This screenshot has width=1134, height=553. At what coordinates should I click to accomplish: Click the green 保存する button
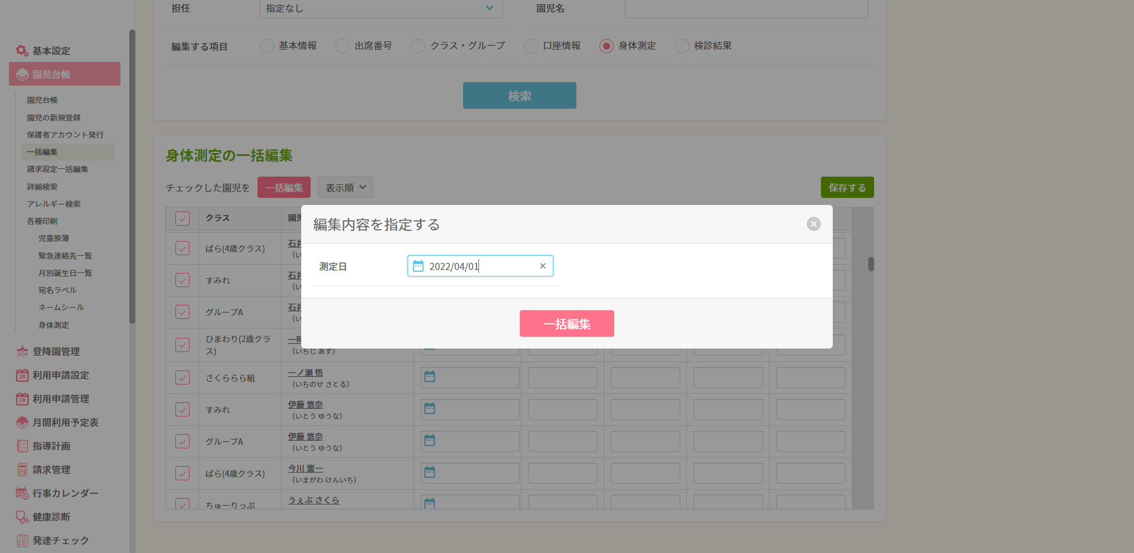tap(847, 187)
